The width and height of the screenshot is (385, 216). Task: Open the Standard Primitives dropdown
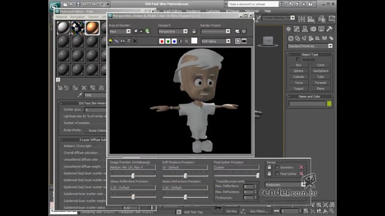tap(330, 46)
